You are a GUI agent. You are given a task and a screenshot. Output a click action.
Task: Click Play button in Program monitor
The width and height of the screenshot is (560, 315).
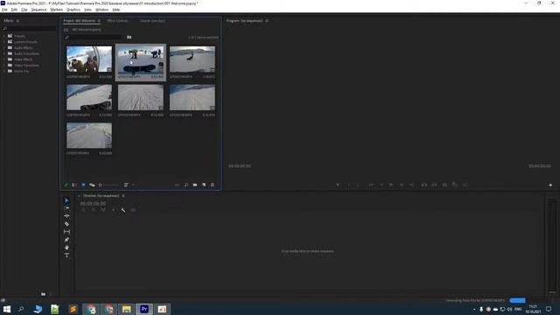point(391,185)
